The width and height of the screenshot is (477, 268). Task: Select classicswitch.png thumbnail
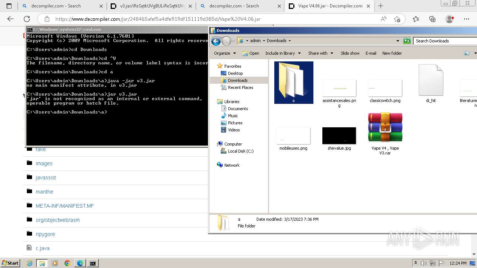tap(385, 91)
